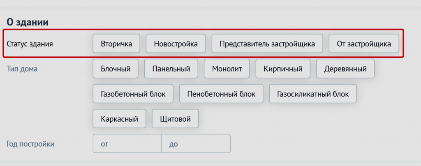The height and width of the screenshot is (166, 421).
Task: Toggle Газобетонный блок option
Action: [133, 94]
